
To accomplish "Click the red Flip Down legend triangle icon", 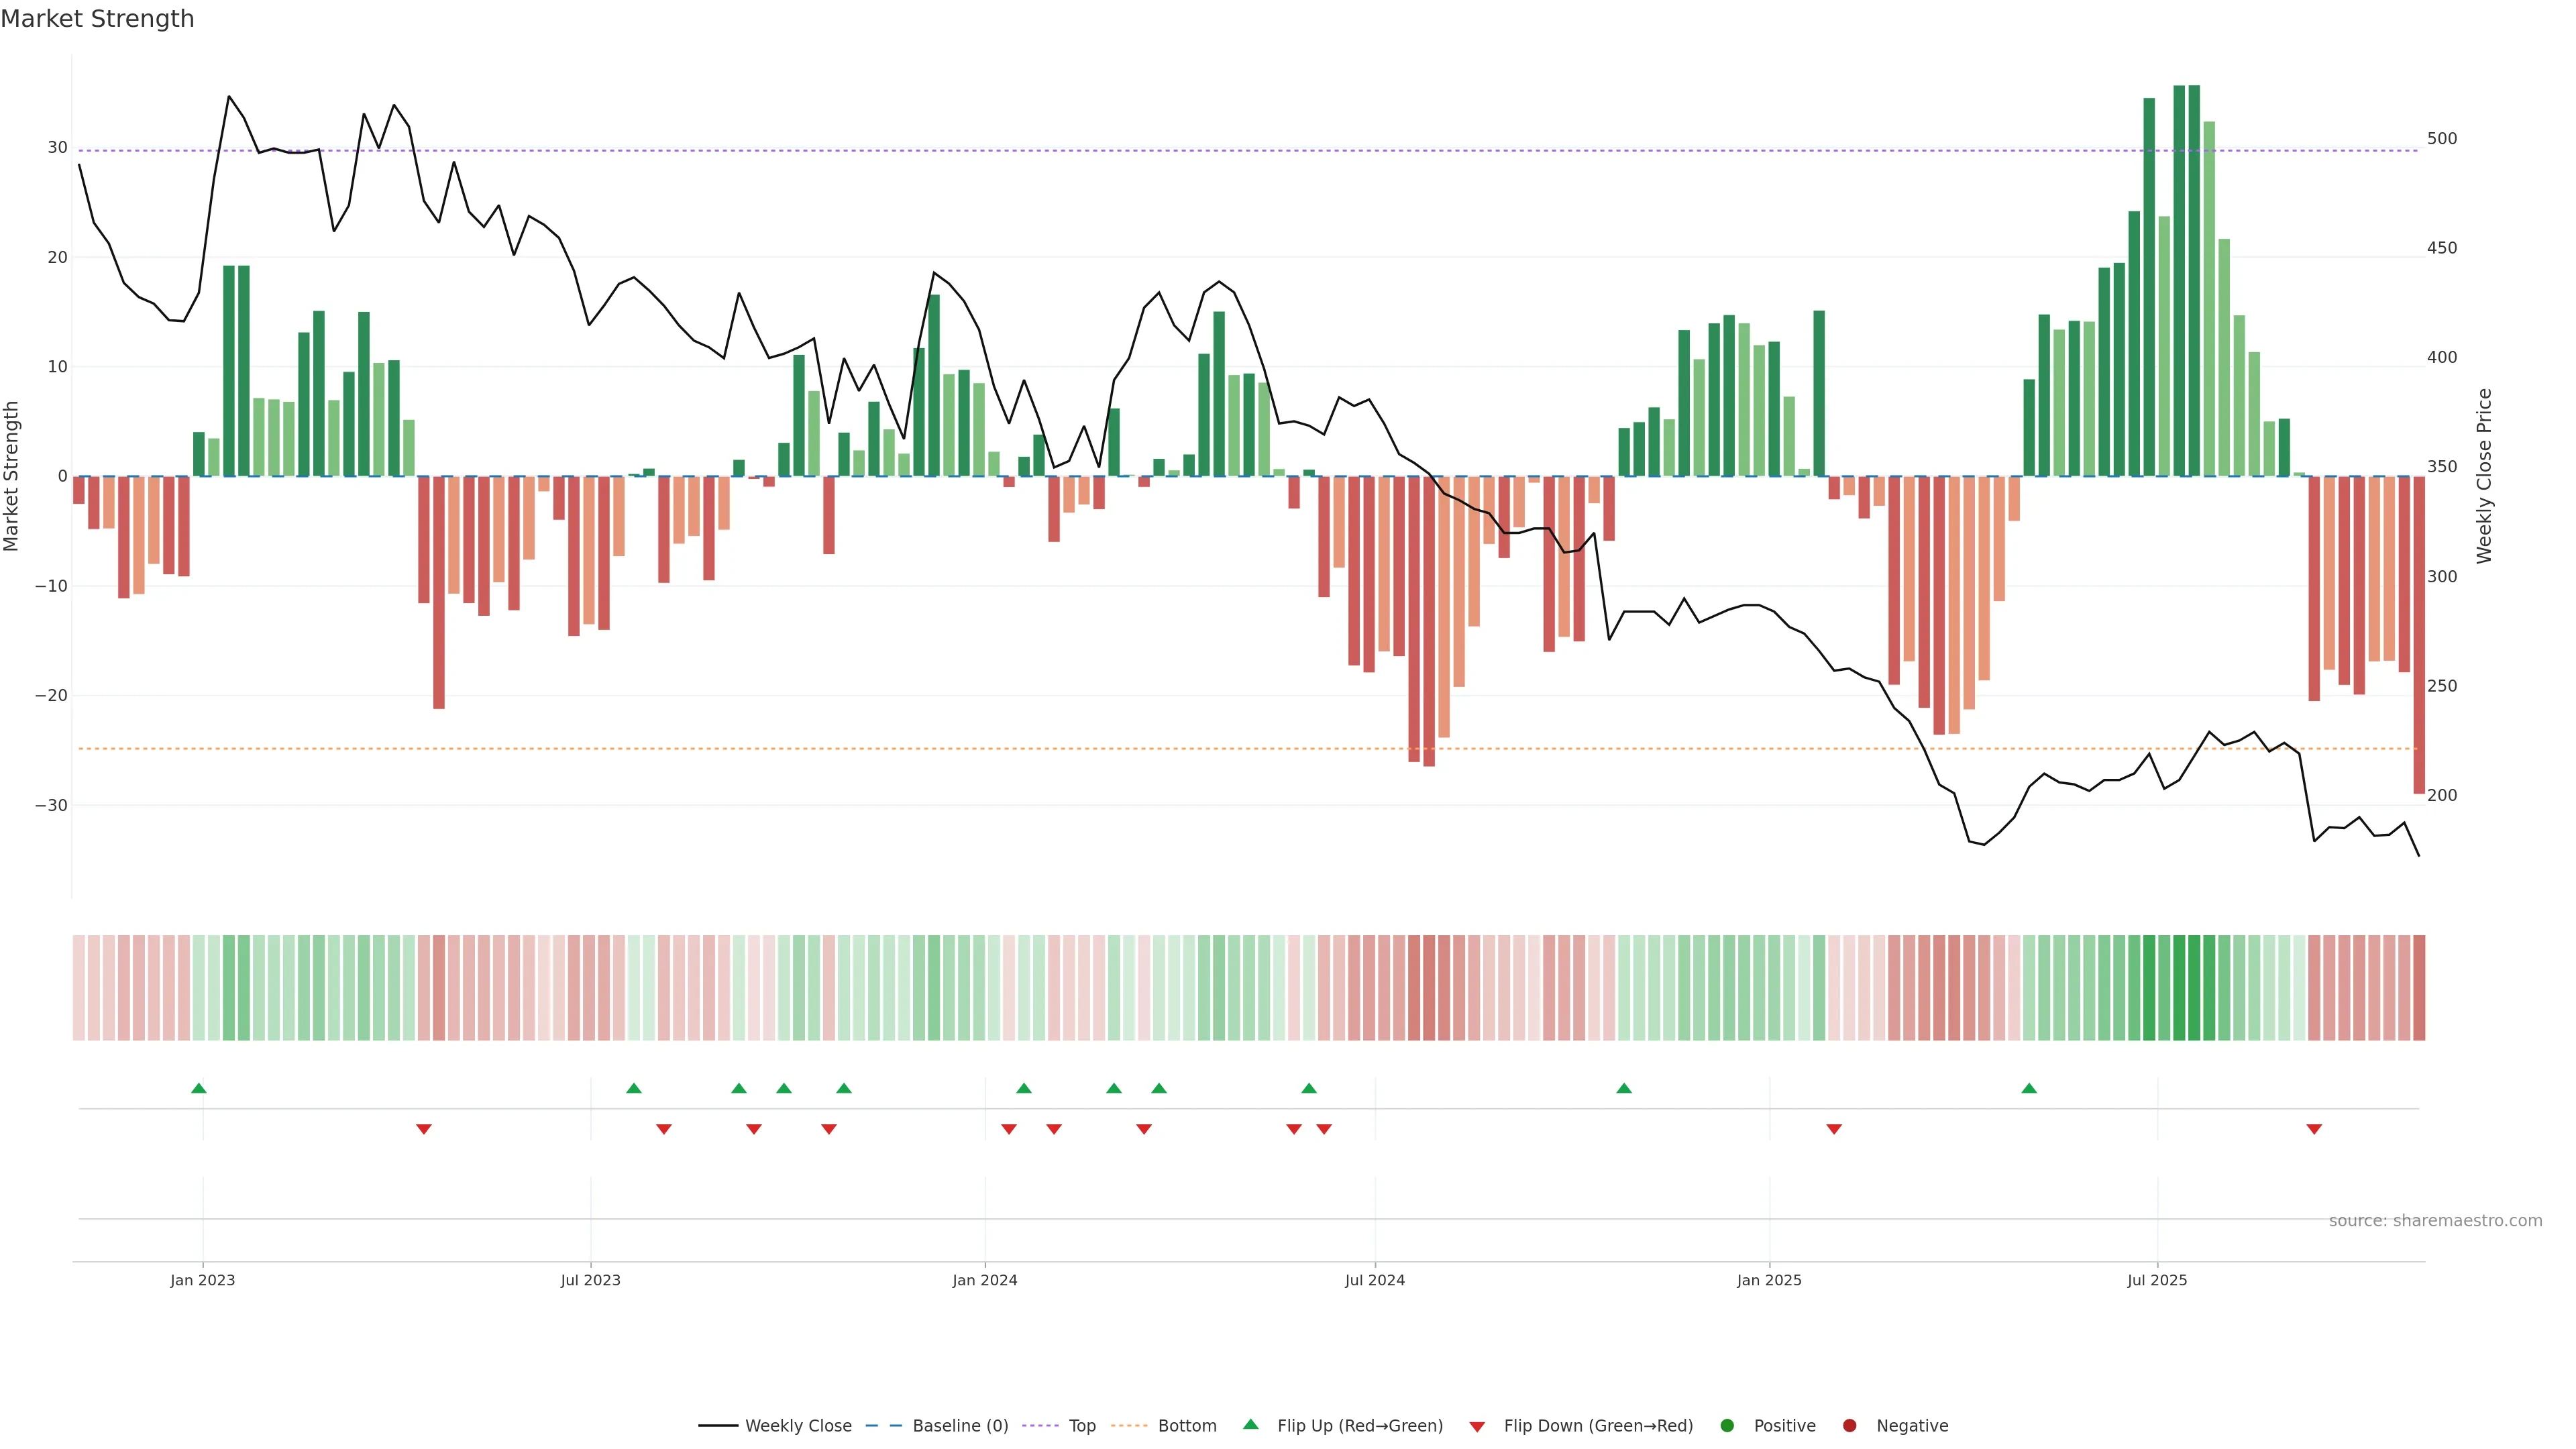I will tap(1477, 1427).
